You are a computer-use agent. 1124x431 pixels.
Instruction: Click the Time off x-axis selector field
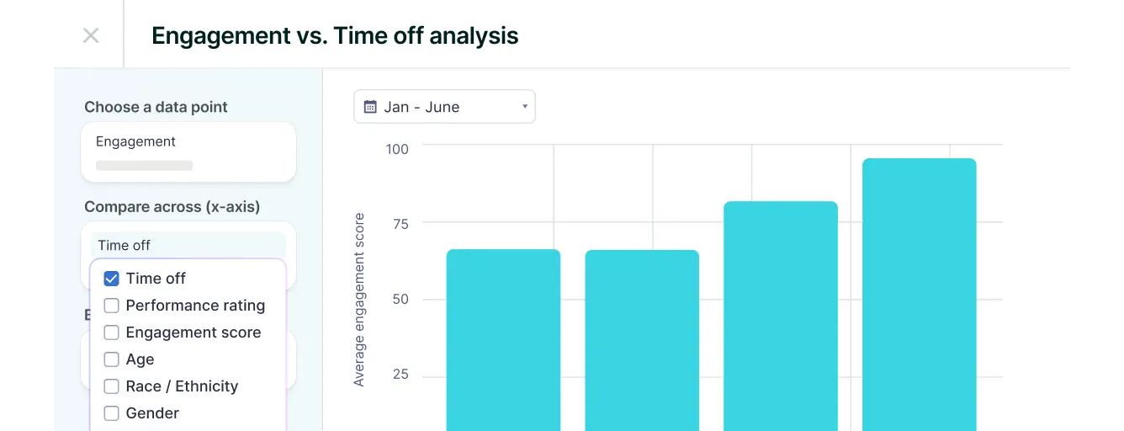[x=188, y=245]
